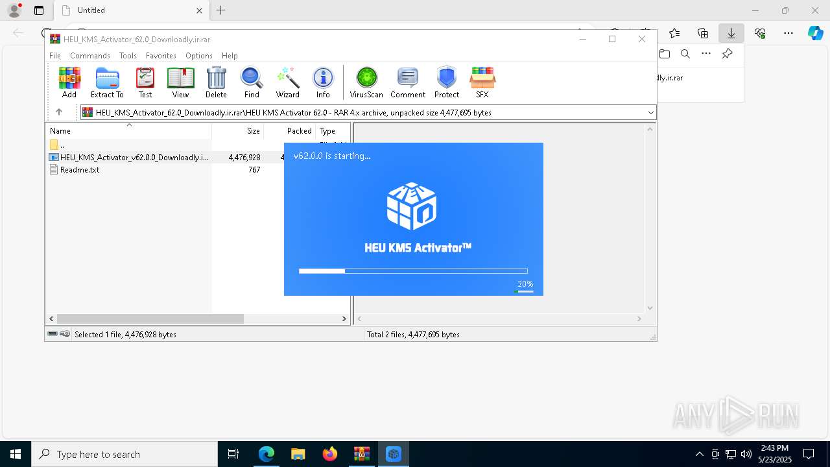Open the File menu

[55, 56]
